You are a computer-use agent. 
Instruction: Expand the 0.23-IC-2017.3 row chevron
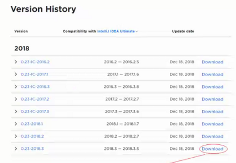tap(16, 112)
